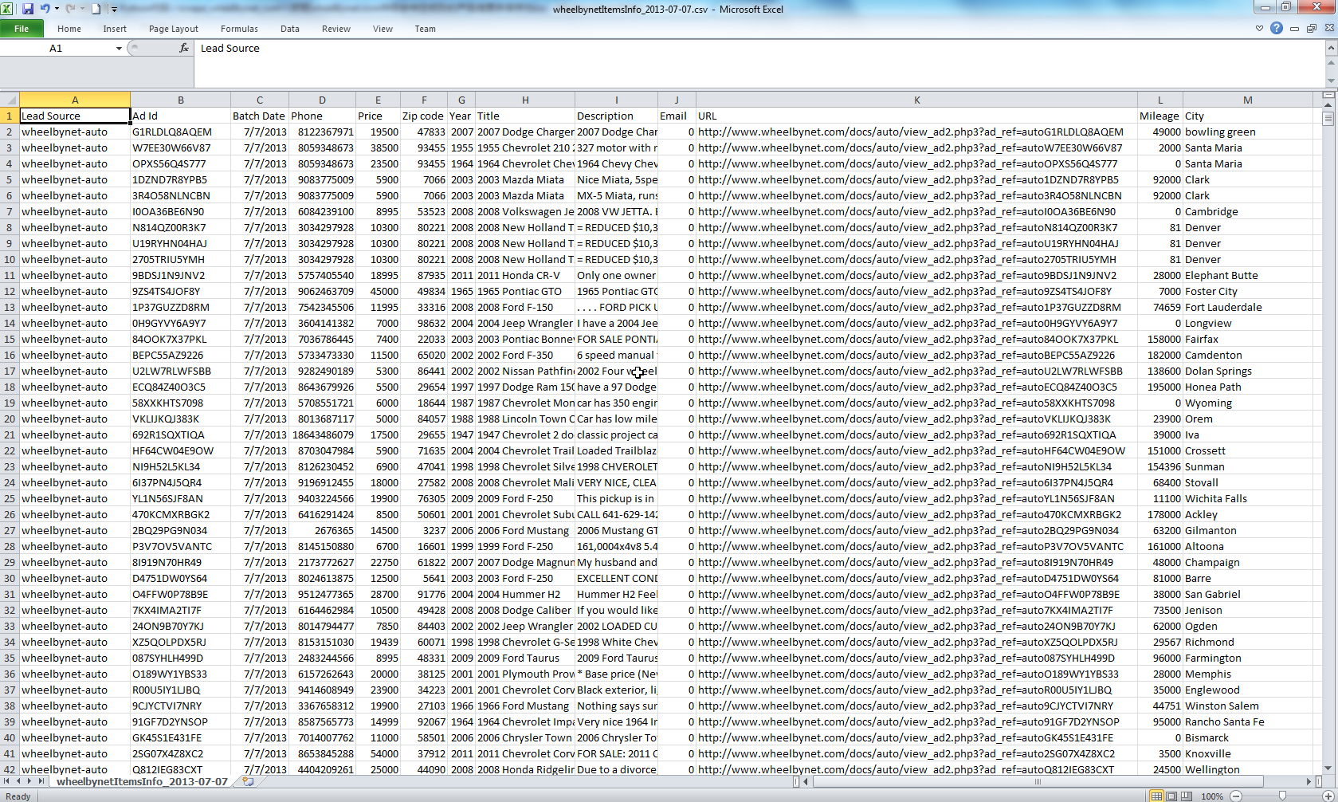1338x802 pixels.
Task: Select the Mileage header cell
Action: click(x=1159, y=116)
